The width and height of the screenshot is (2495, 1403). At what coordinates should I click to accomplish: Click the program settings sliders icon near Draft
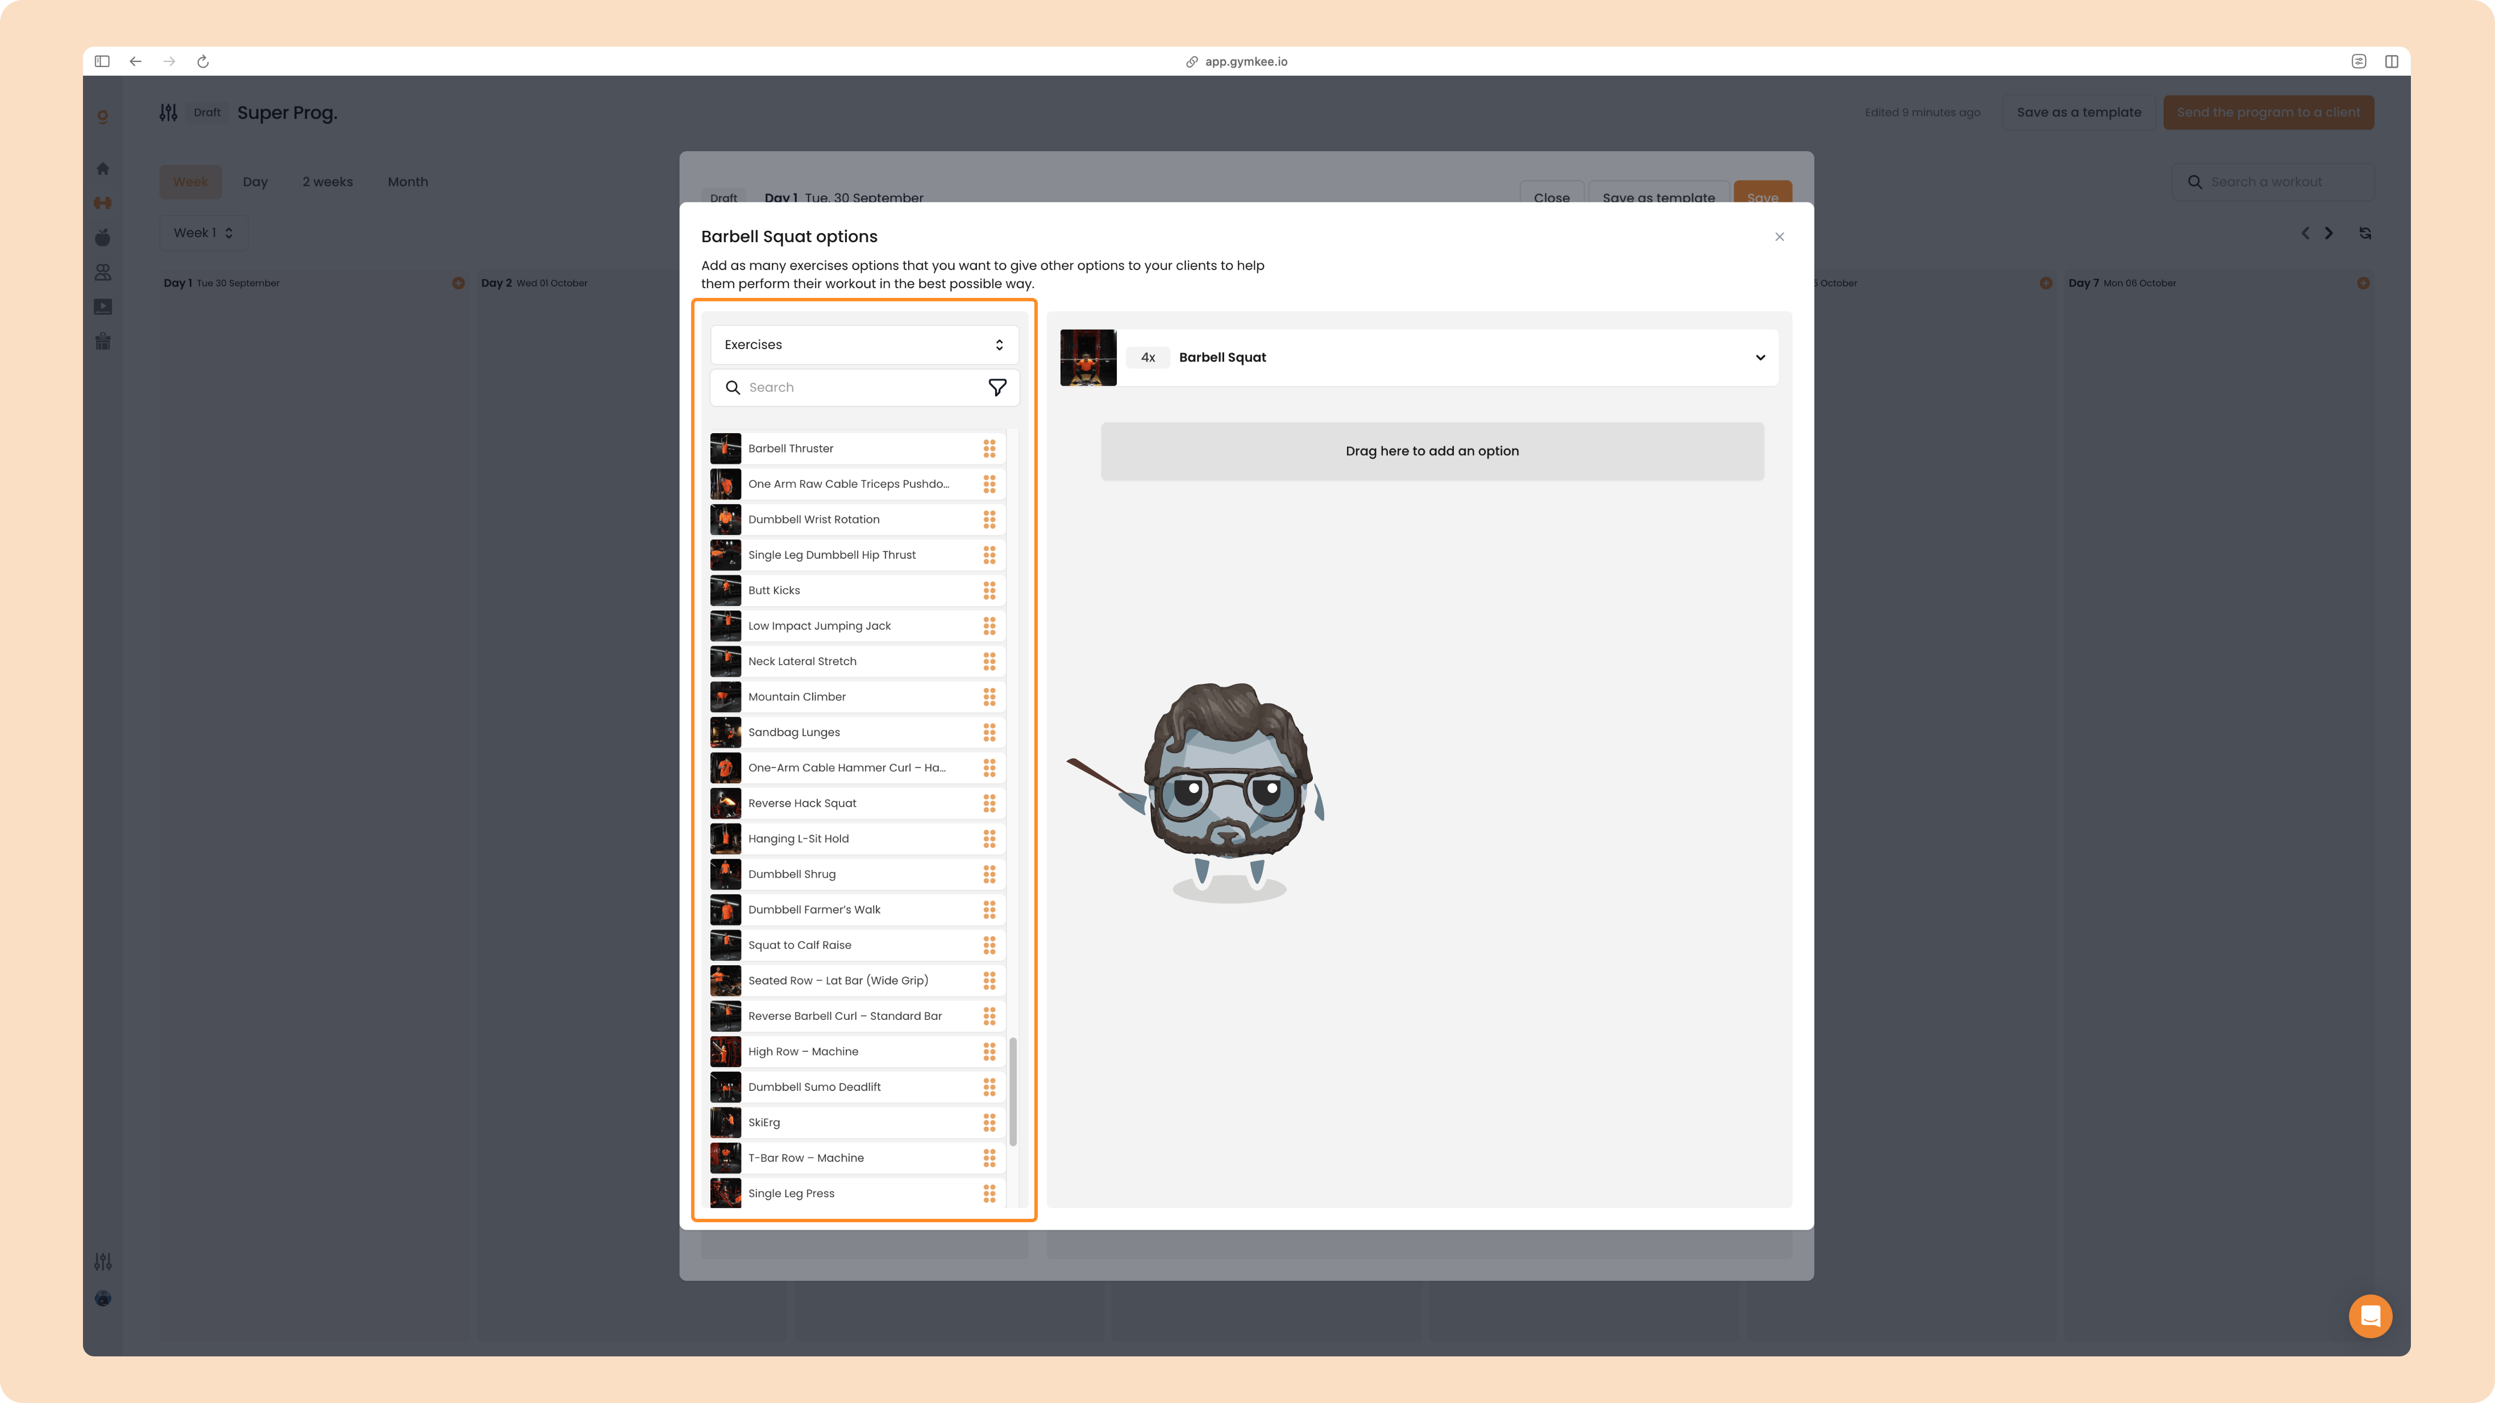pyautogui.click(x=169, y=113)
